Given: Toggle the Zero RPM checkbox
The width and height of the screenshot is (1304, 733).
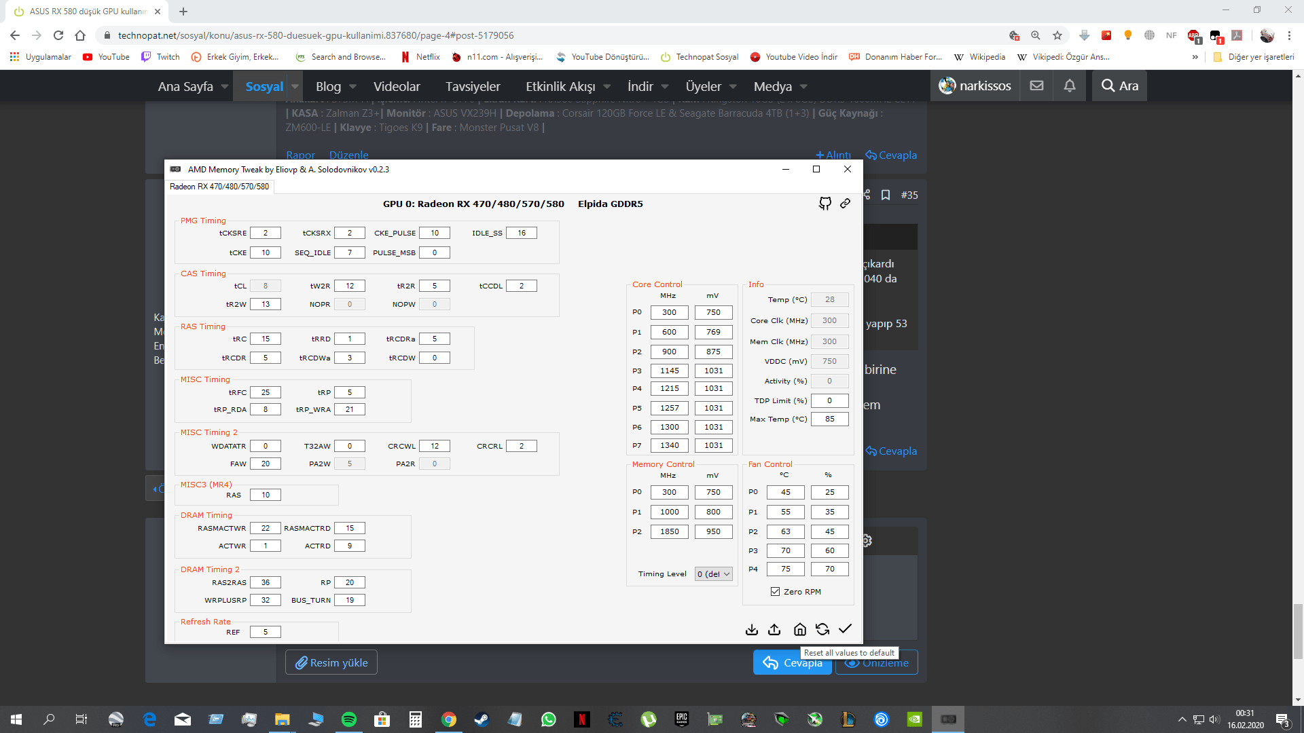Looking at the screenshot, I should point(775,592).
